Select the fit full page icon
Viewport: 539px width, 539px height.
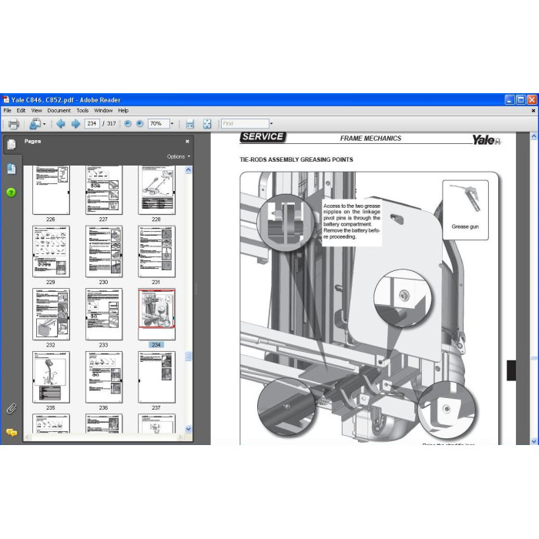click(207, 124)
